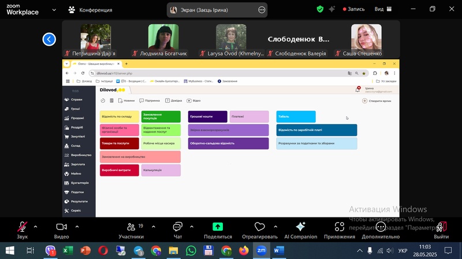The width and height of the screenshot is (462, 259).
Task: Click the Запись recording indicator
Action: click(x=353, y=9)
